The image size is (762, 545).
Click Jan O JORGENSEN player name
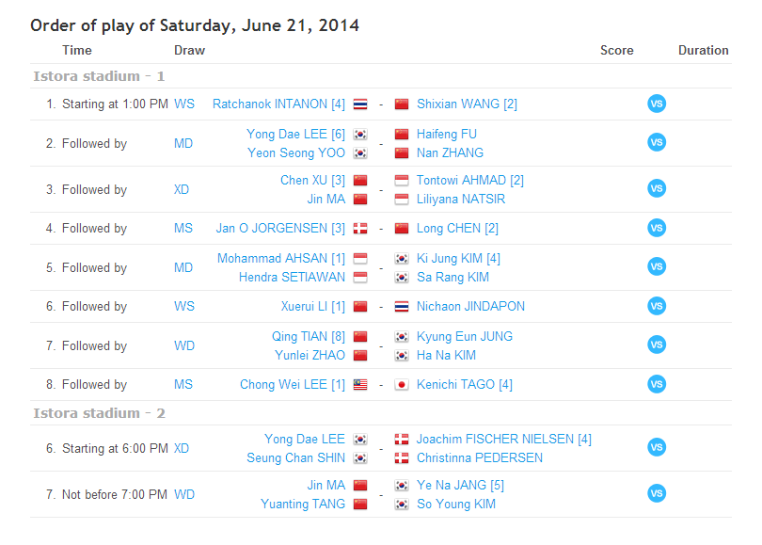(x=280, y=228)
